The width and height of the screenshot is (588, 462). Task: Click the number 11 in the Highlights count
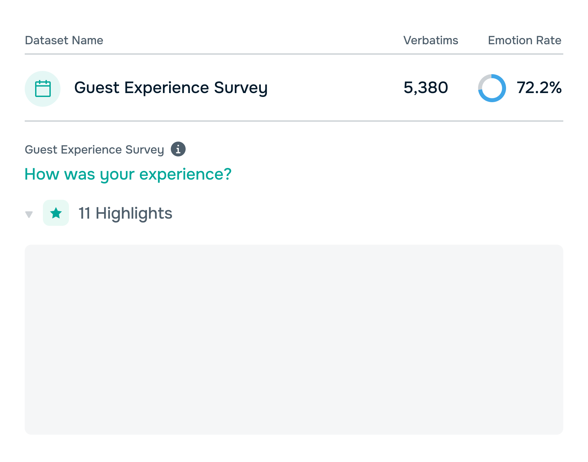click(x=84, y=213)
